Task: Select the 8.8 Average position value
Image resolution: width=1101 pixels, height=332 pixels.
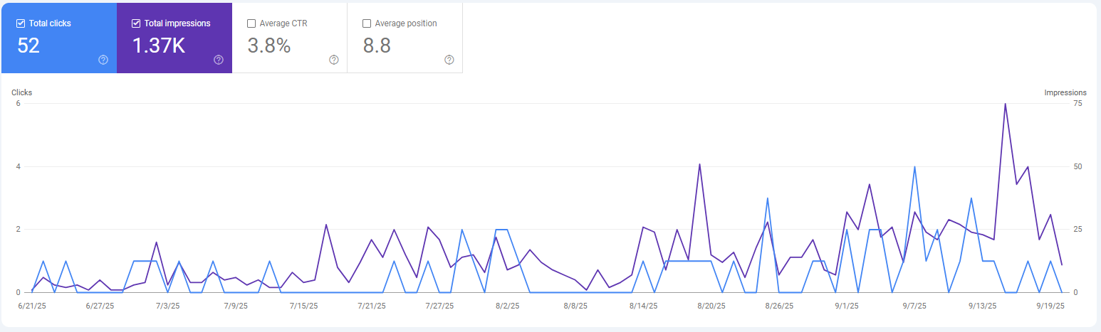Action: (377, 45)
